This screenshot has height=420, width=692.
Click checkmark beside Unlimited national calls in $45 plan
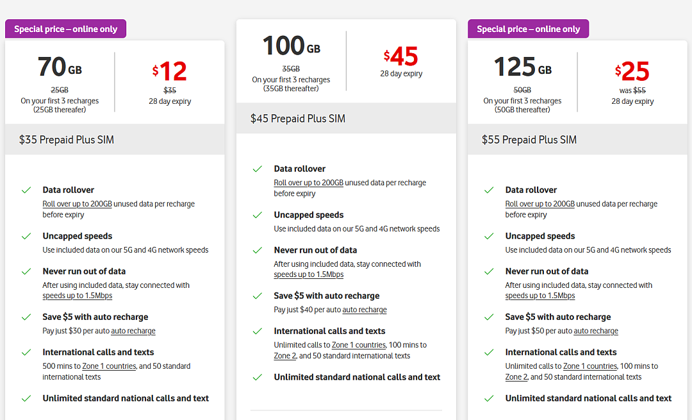pos(258,377)
